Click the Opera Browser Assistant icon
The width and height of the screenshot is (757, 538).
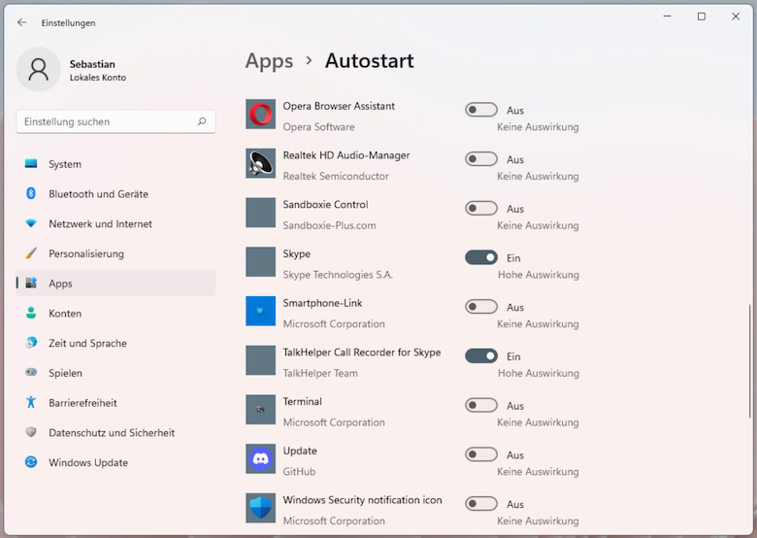260,115
